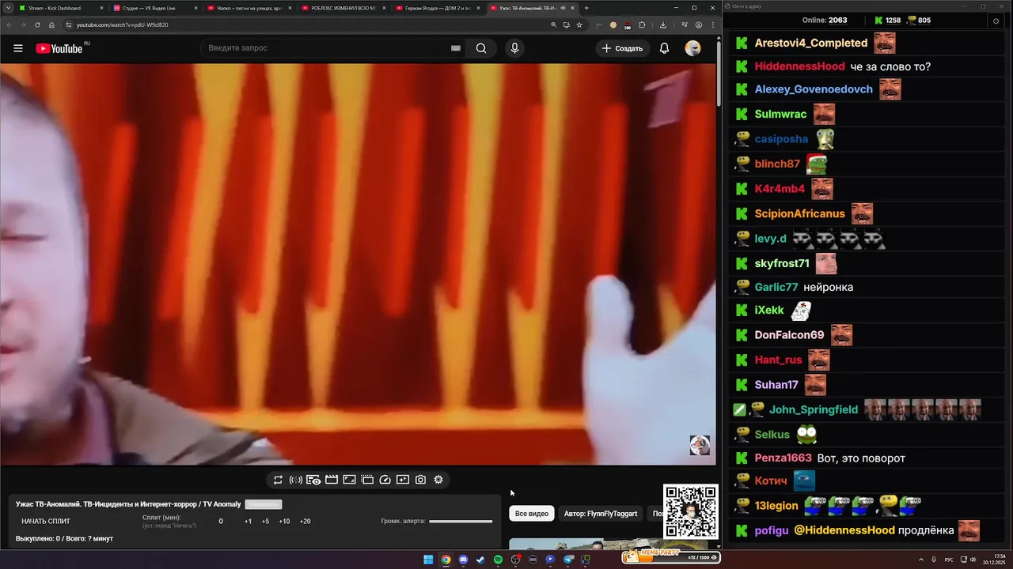Open video toolbar settings gear
1013x569 pixels.
pyautogui.click(x=438, y=480)
